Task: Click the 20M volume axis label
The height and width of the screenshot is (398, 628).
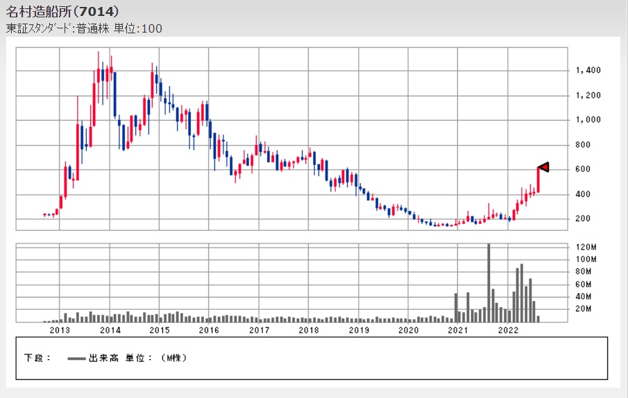Action: [584, 309]
